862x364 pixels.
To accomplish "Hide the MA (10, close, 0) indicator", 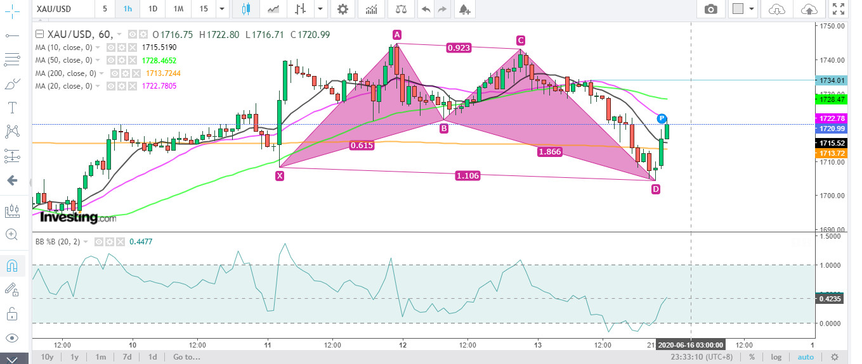I will pos(110,47).
